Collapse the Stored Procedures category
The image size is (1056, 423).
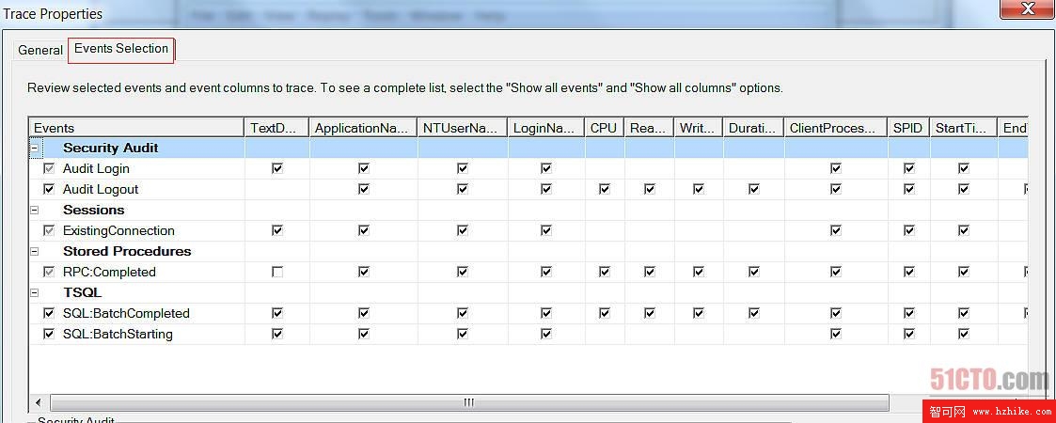(35, 251)
